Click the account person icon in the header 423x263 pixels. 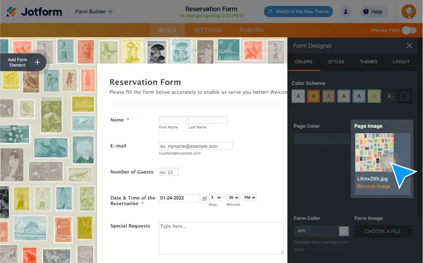coord(346,11)
